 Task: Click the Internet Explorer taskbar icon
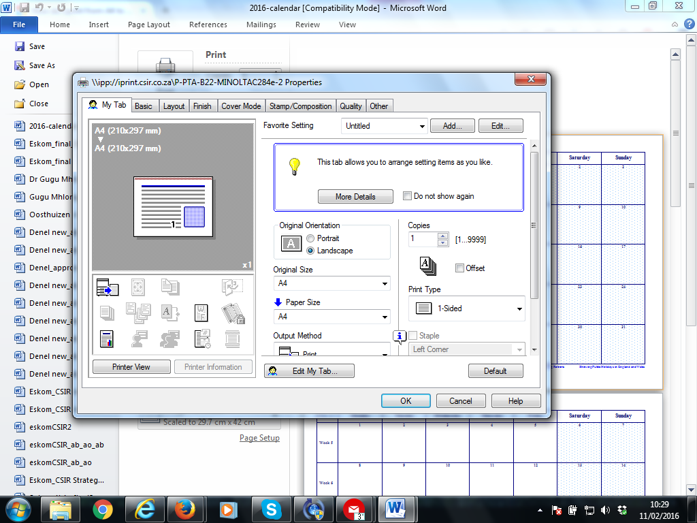(x=144, y=509)
